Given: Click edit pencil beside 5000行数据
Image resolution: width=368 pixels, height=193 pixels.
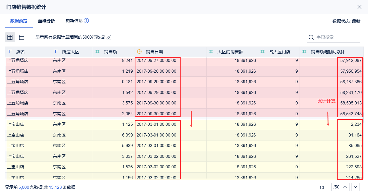Looking at the screenshot, I should tap(109, 37).
